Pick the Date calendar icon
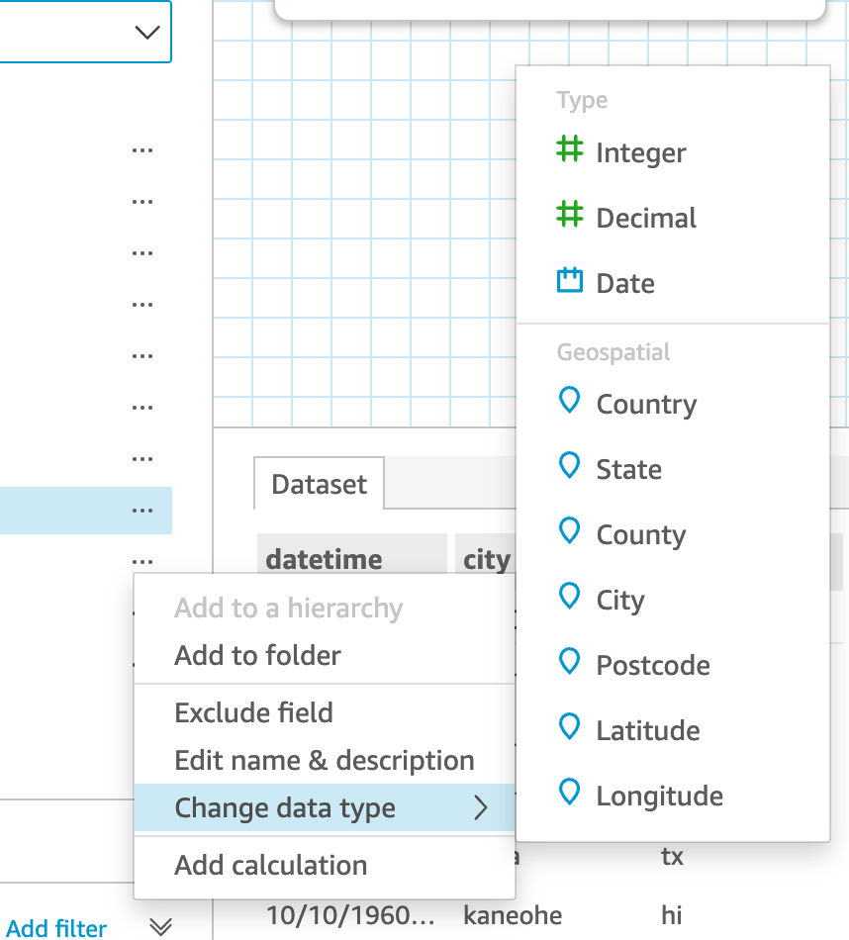The height and width of the screenshot is (940, 849). [x=569, y=282]
